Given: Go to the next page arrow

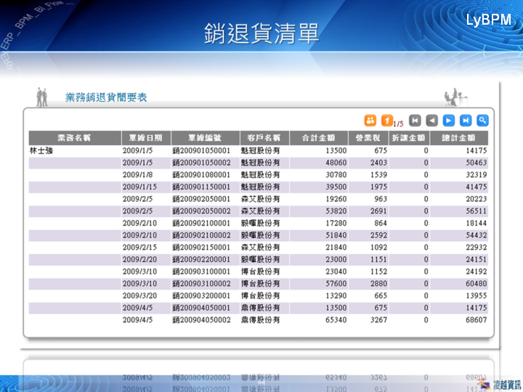Looking at the screenshot, I should [449, 121].
